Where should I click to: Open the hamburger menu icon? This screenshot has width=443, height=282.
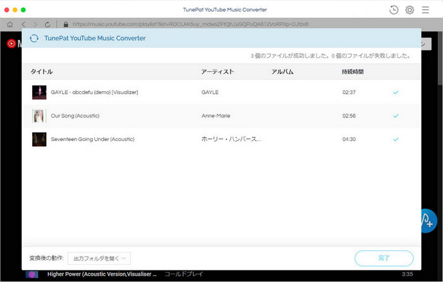coord(425,10)
